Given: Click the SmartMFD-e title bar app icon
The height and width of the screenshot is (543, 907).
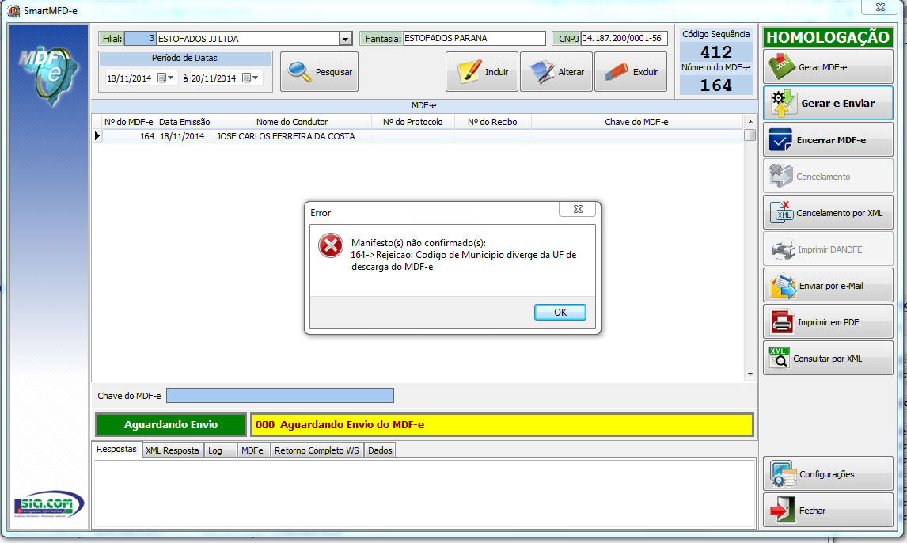Looking at the screenshot, I should (13, 10).
